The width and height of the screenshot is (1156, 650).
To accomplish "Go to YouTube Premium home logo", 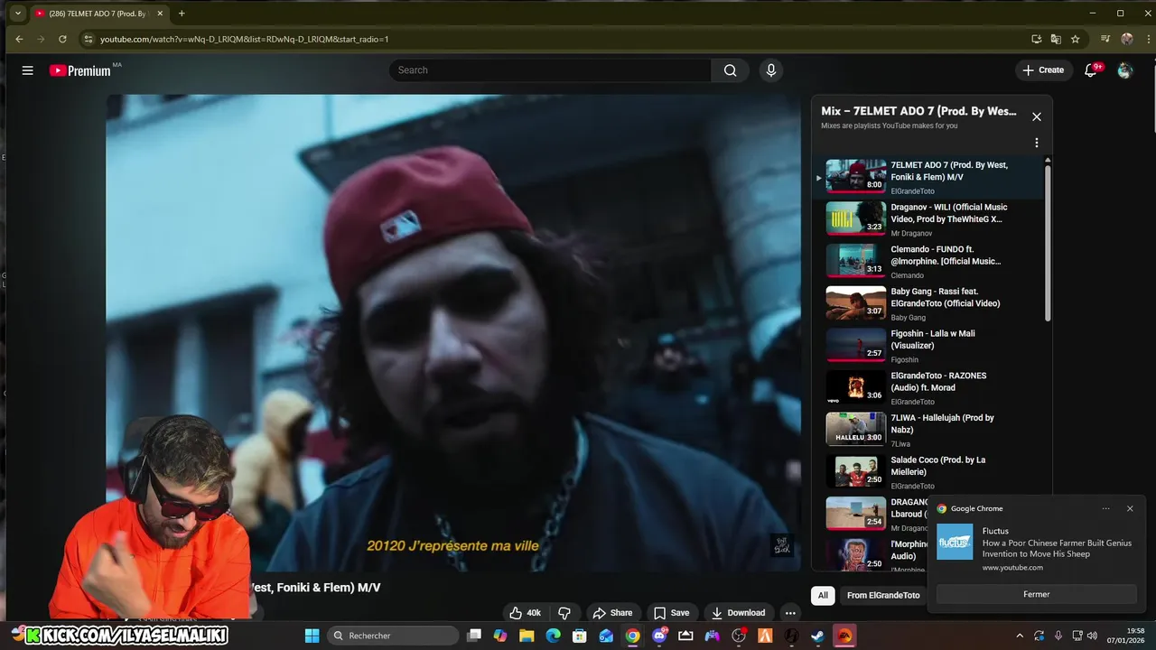I will [x=79, y=70].
